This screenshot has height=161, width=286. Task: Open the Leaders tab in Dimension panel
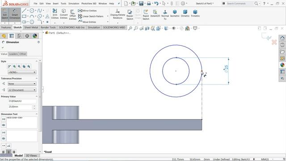[13, 54]
